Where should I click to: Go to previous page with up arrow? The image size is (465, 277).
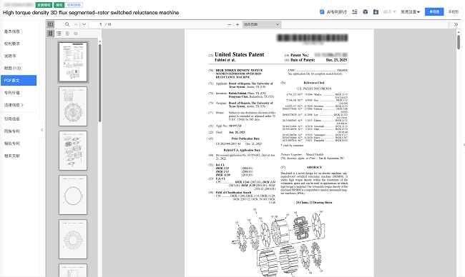[76, 24]
